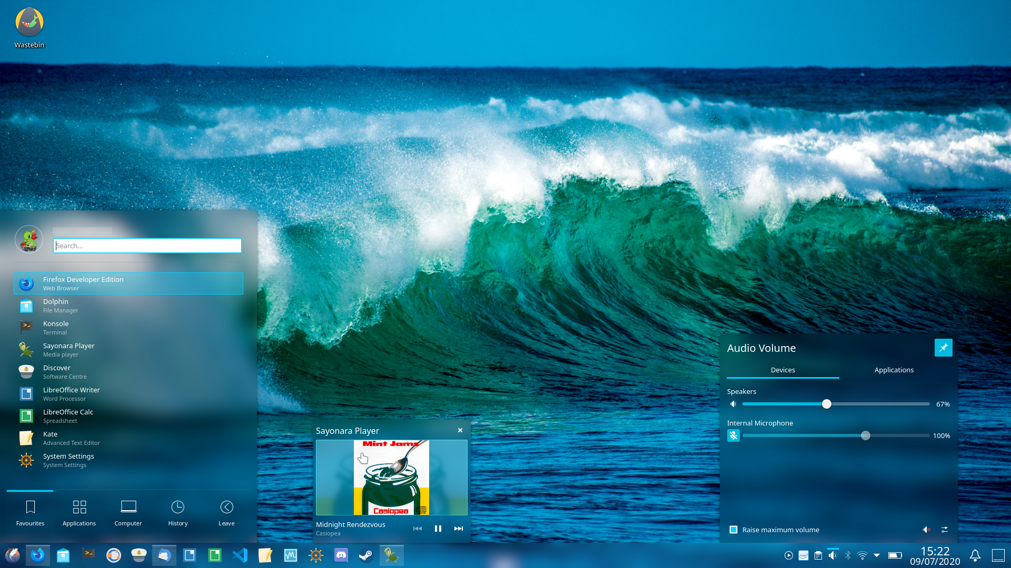The image size is (1011, 568).
Task: Launch Konsole Terminal from favourites list
Action: pos(128,328)
